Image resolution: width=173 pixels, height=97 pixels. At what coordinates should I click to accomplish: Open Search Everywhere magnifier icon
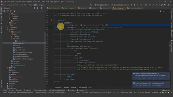click(x=171, y=5)
